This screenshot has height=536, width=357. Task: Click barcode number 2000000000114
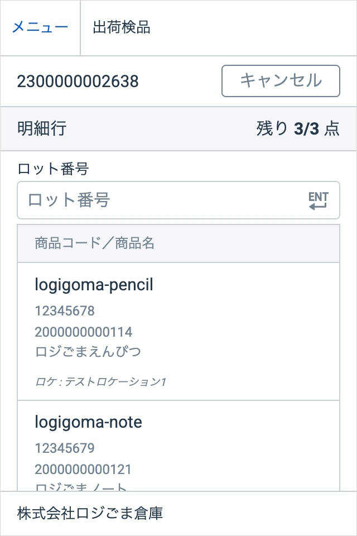(x=84, y=332)
